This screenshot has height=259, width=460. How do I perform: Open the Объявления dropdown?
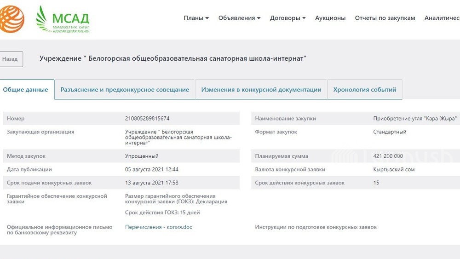pos(239,18)
